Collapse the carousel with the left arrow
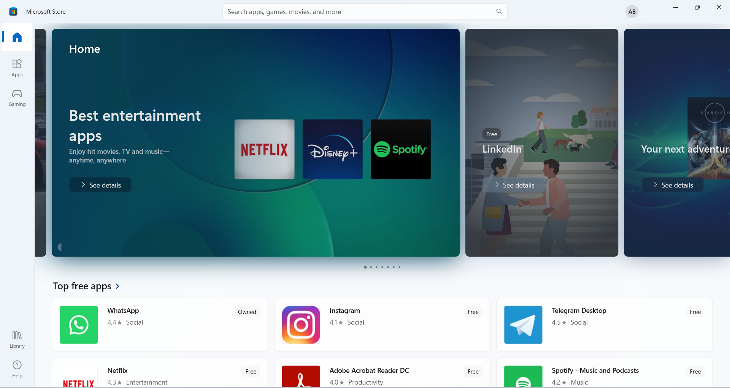Viewport: 730px width, 388px height. pos(60,247)
